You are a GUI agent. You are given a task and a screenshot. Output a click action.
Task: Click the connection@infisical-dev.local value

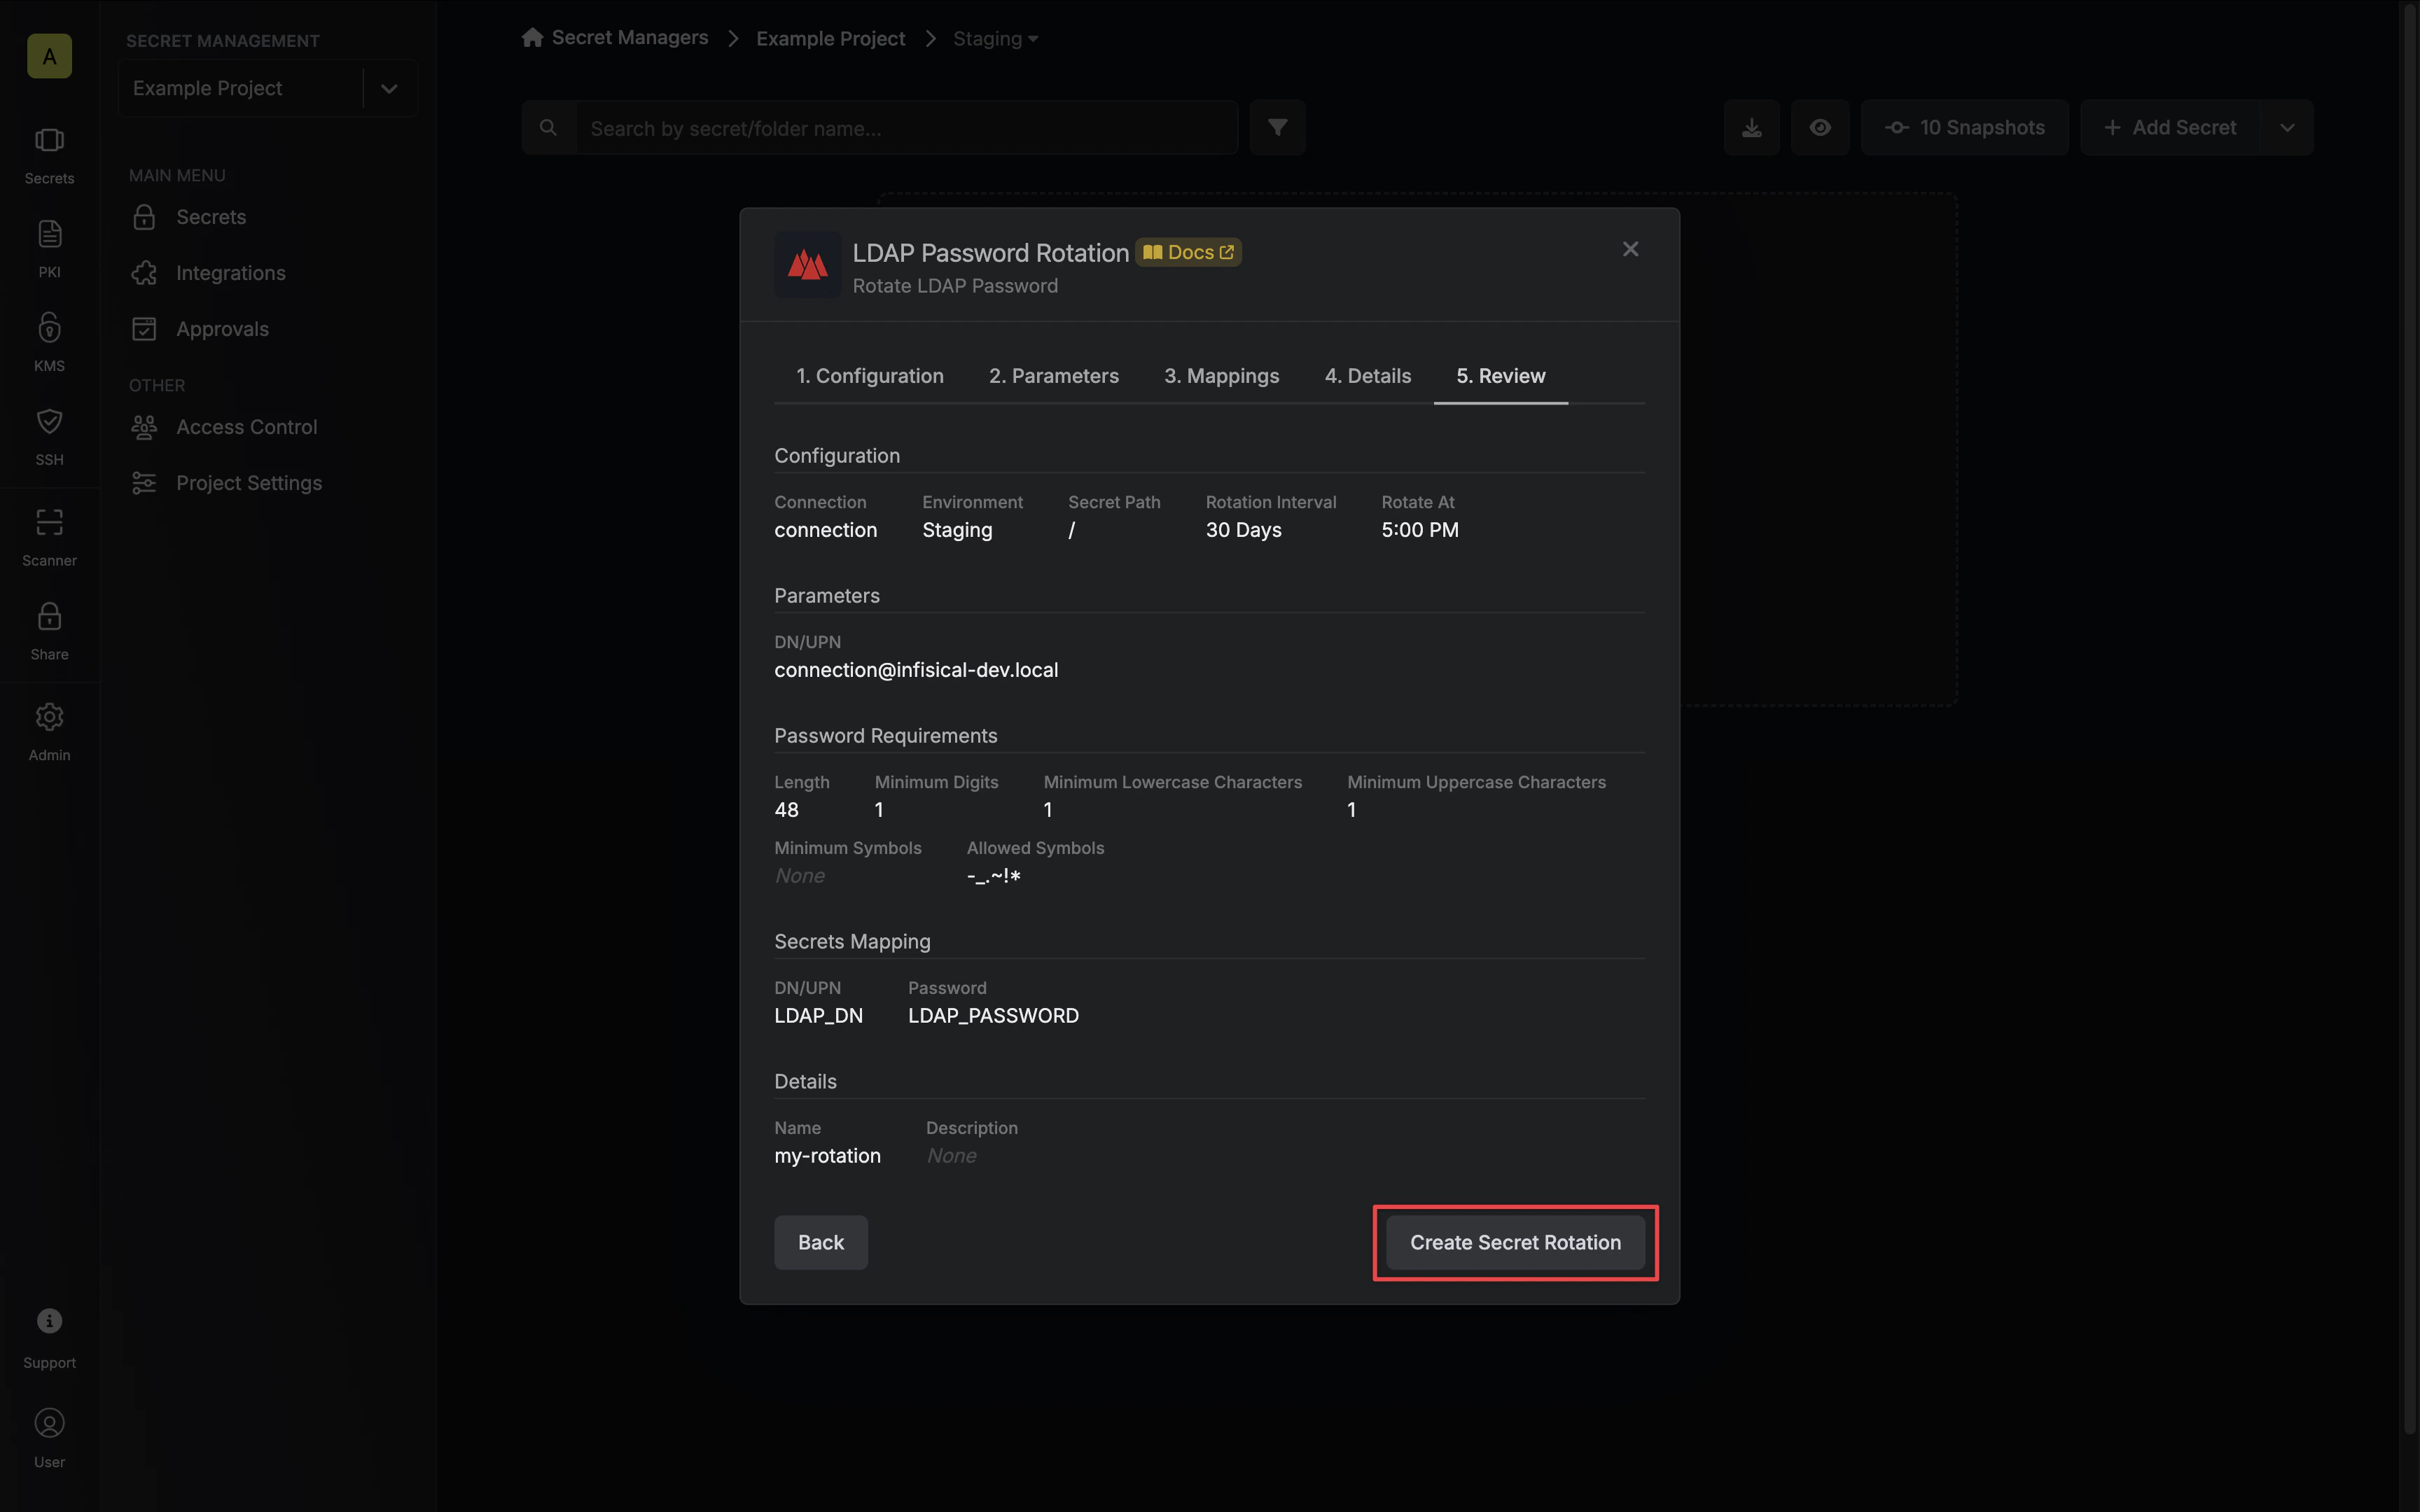tap(916, 670)
